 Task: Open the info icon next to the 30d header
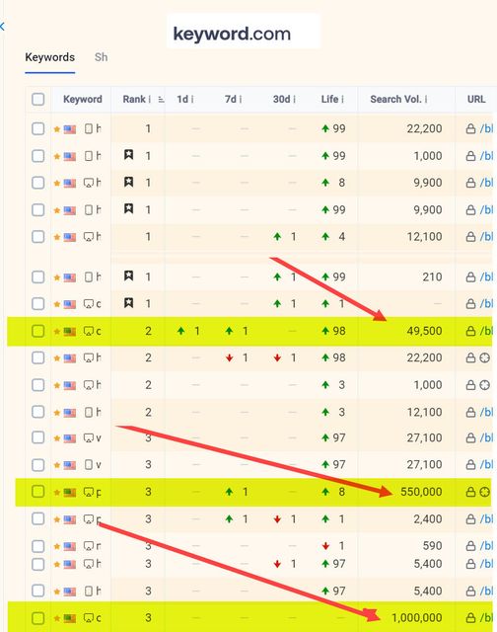pos(295,99)
